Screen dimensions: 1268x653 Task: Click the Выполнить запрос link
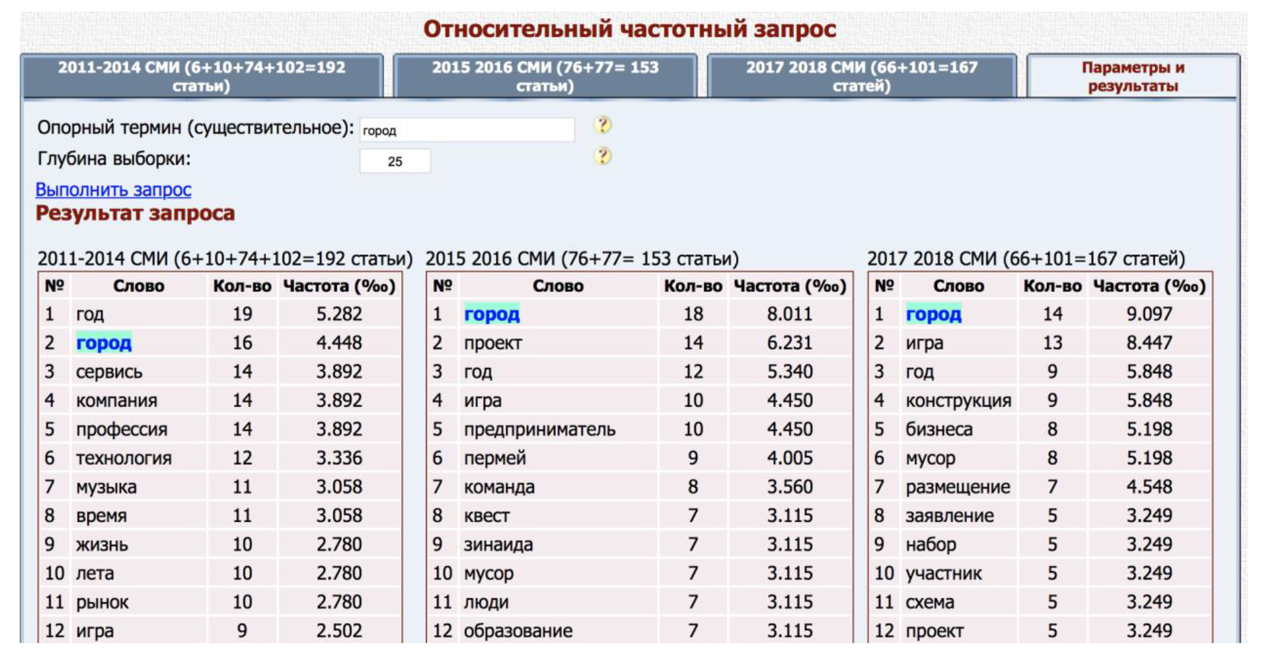[113, 189]
